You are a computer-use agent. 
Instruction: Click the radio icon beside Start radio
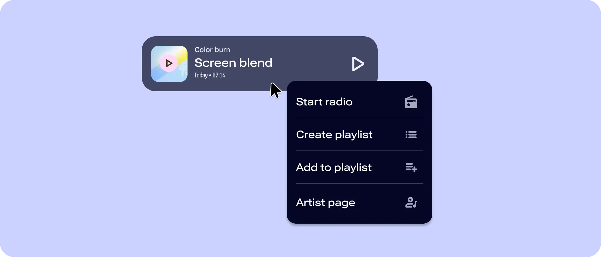pyautogui.click(x=411, y=102)
